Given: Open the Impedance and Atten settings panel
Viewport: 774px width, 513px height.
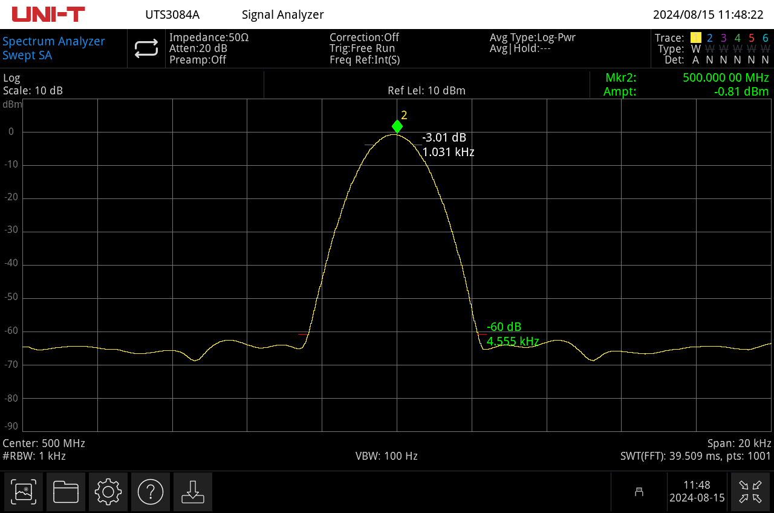Looking at the screenshot, I should [209, 48].
